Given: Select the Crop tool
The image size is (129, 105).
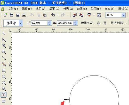Looking at the screenshot, I should pos(4,46).
